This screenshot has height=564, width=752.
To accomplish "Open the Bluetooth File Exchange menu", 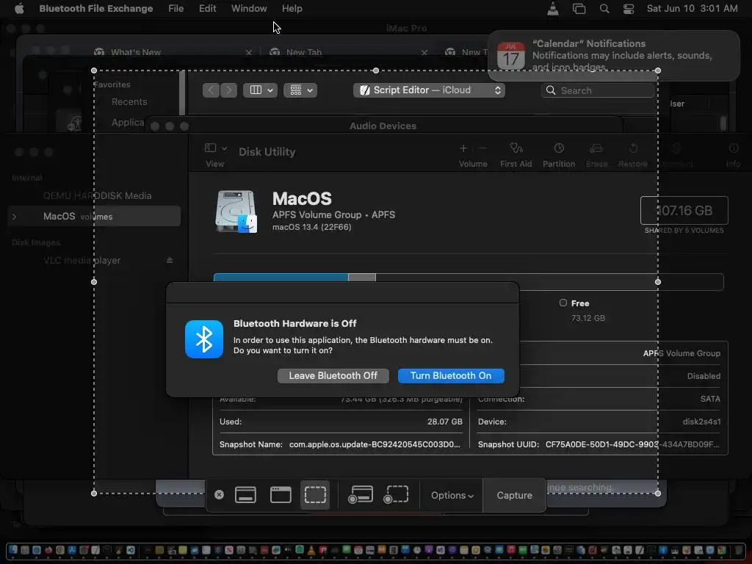I will click(x=96, y=9).
